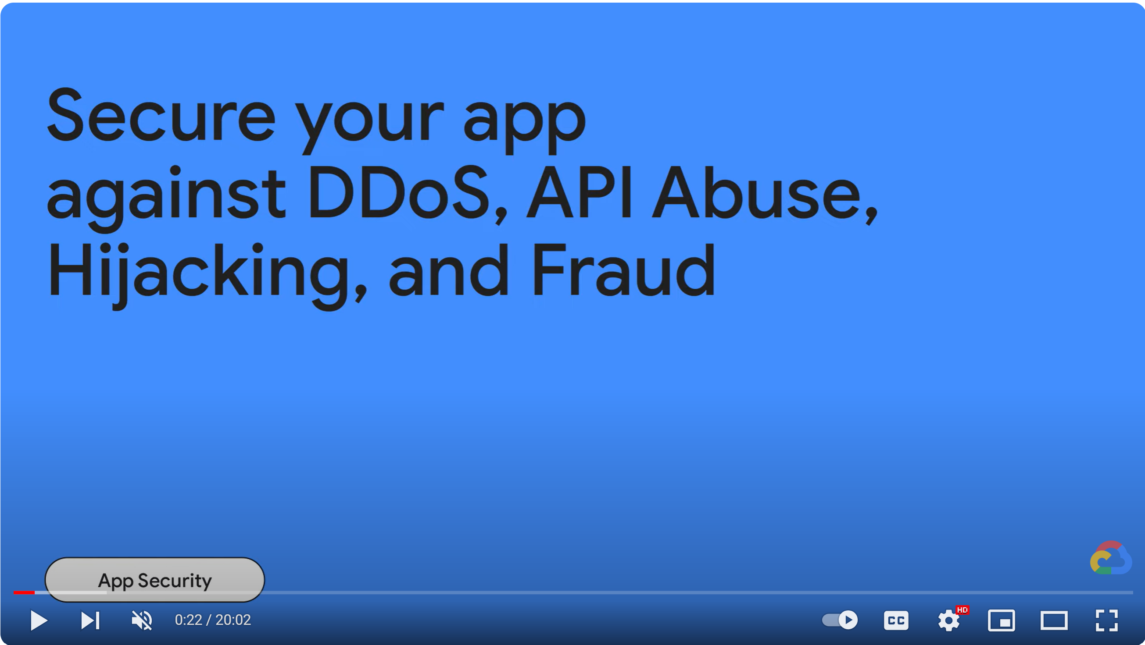Select video playback speed option
This screenshot has height=645, width=1145.
click(x=947, y=620)
